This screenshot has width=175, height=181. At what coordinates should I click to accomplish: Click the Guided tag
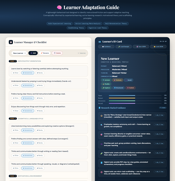131,88
